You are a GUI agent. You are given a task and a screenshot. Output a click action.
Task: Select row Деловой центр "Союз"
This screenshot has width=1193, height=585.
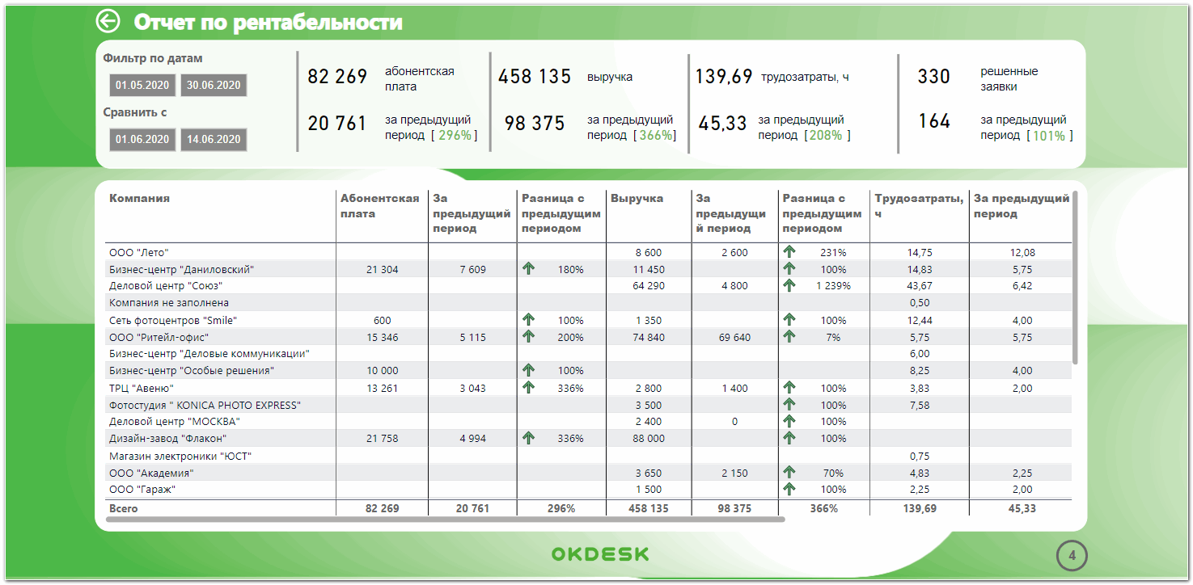pyautogui.click(x=588, y=286)
